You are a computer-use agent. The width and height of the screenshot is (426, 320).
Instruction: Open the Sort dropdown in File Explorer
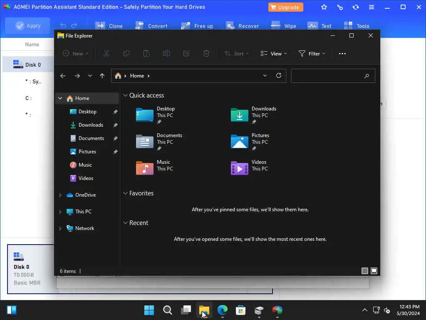[x=236, y=54]
